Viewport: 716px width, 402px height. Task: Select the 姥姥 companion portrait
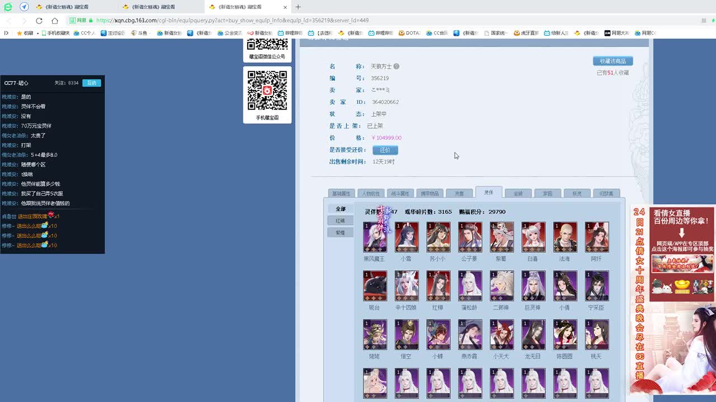click(375, 334)
